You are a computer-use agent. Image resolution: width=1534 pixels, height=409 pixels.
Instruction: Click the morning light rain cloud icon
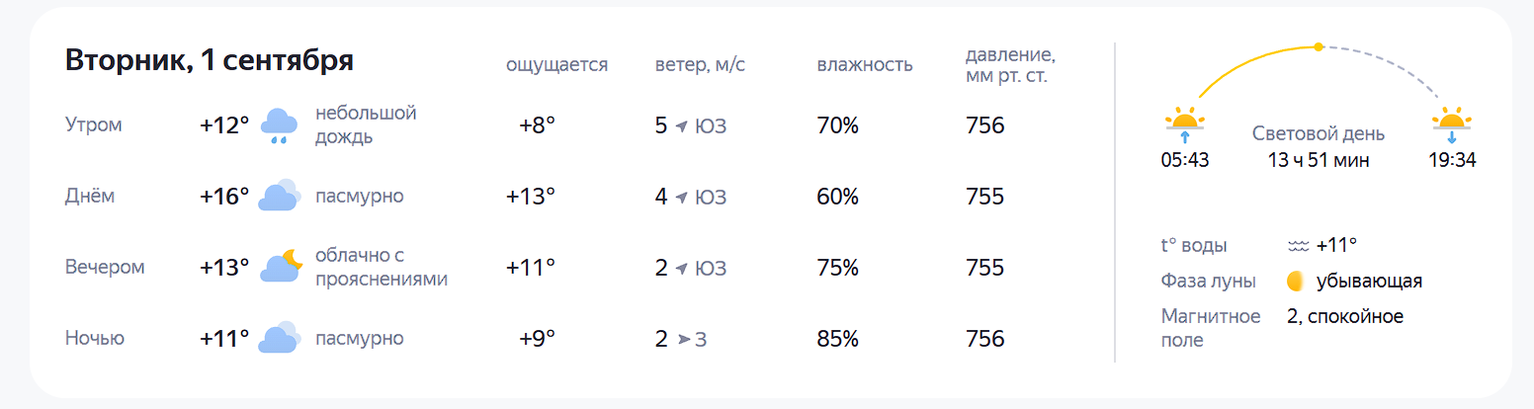tap(279, 126)
